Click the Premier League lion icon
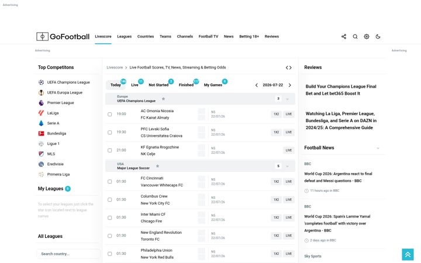This screenshot has height=263, width=421. tap(41, 103)
